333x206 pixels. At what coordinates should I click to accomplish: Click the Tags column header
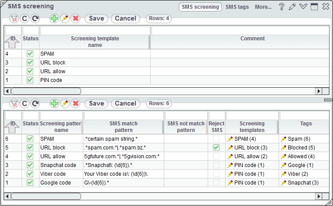305,127
